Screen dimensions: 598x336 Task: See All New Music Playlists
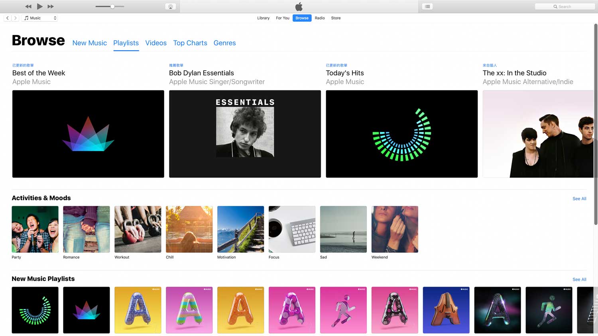[579, 279]
